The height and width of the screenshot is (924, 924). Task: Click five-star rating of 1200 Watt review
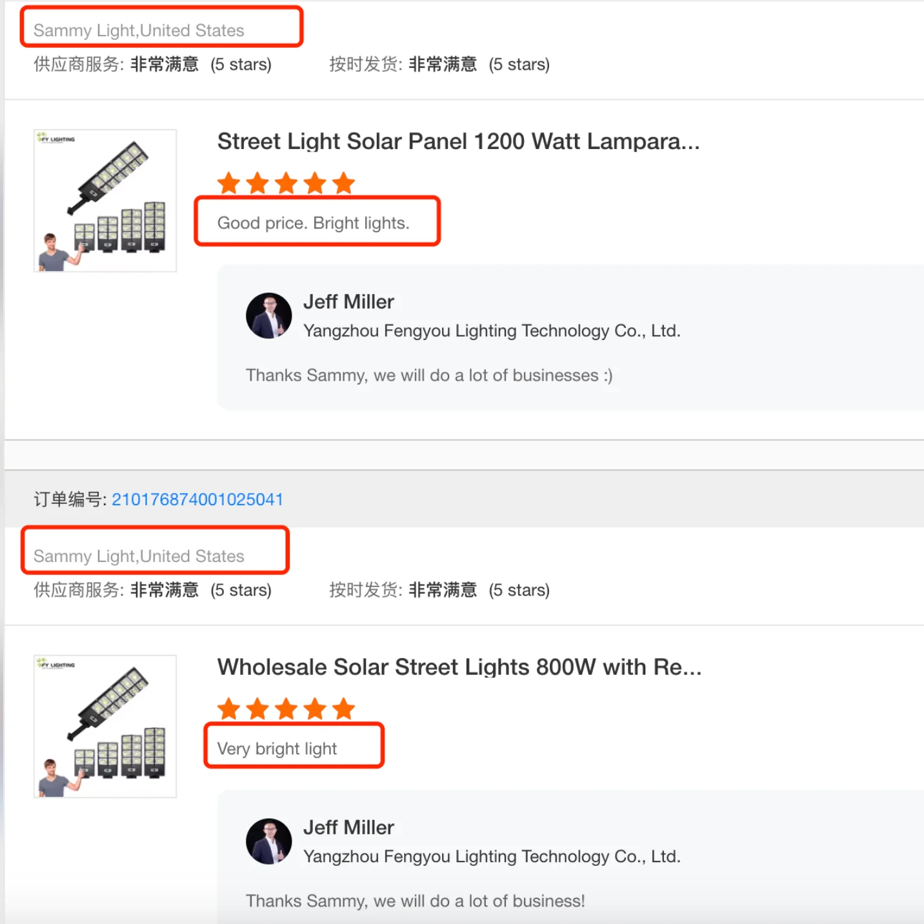pyautogui.click(x=286, y=183)
